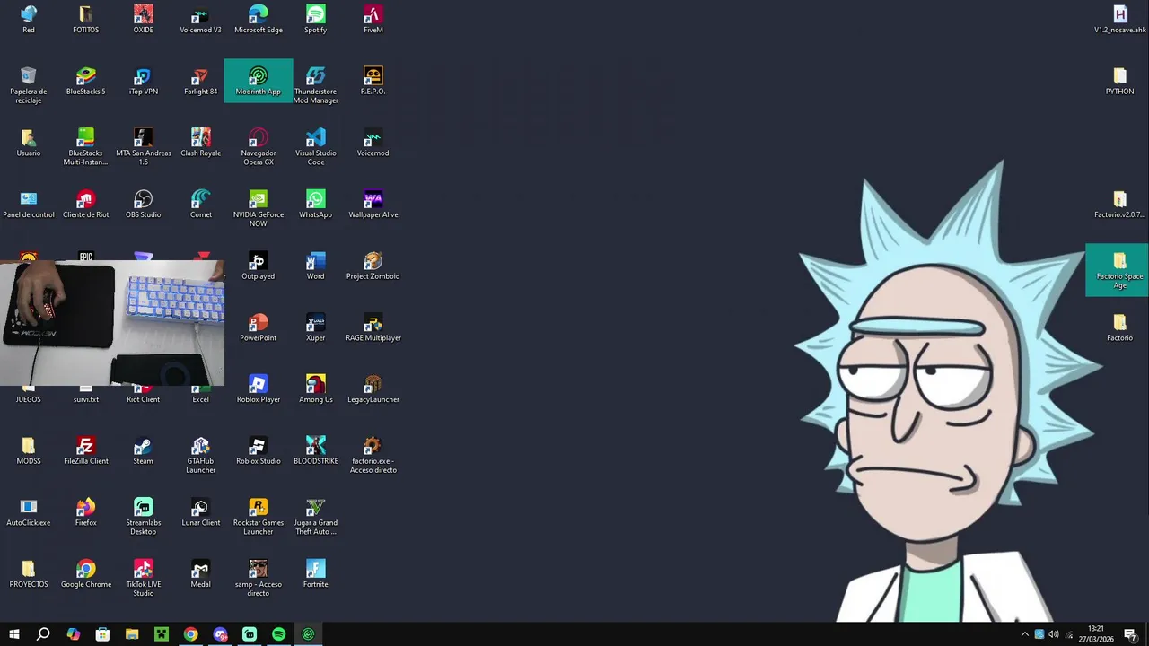Open the Roblox Player shortcut
The height and width of the screenshot is (646, 1149).
pos(259,389)
